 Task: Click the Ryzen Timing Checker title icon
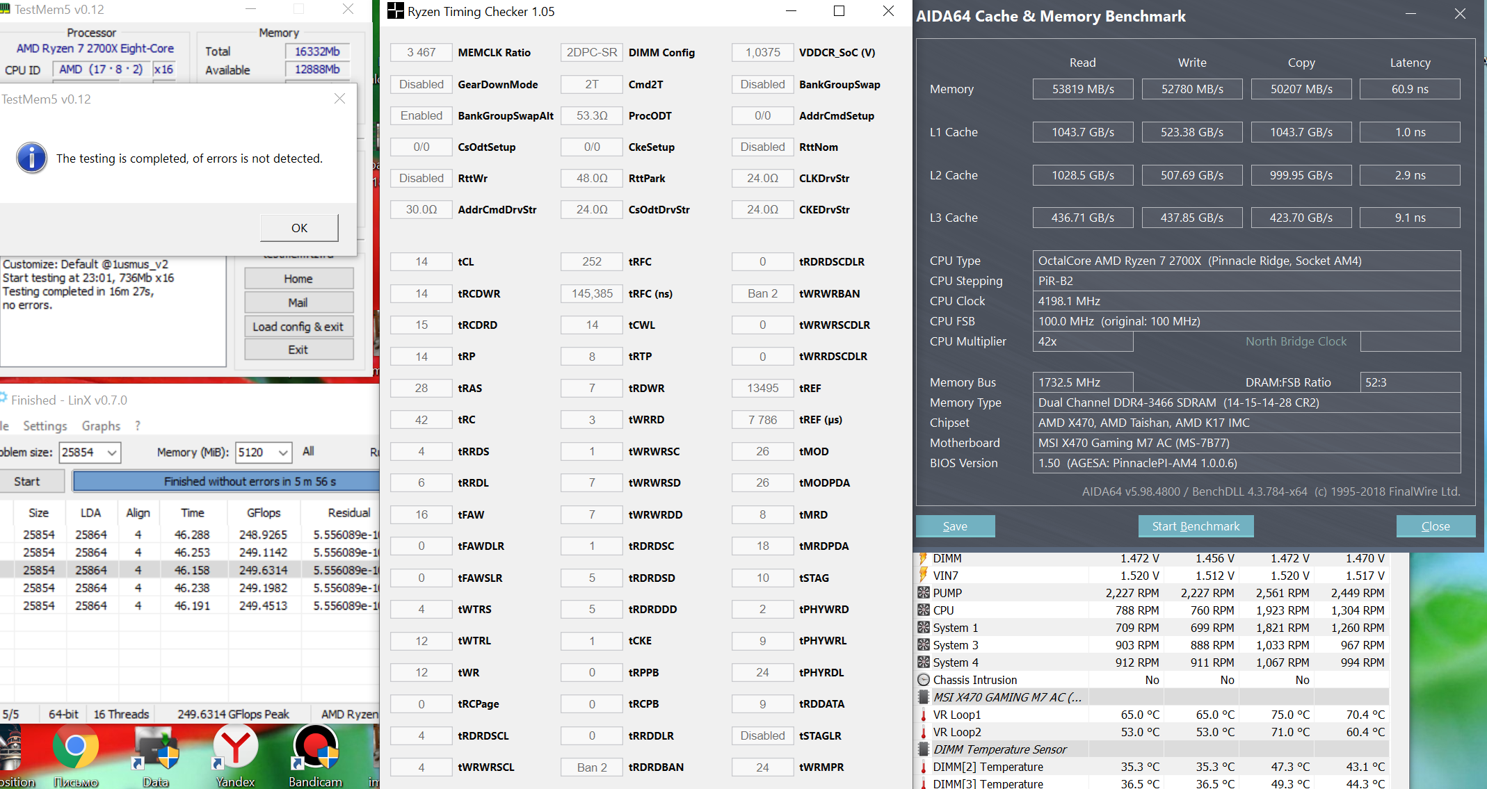[395, 11]
